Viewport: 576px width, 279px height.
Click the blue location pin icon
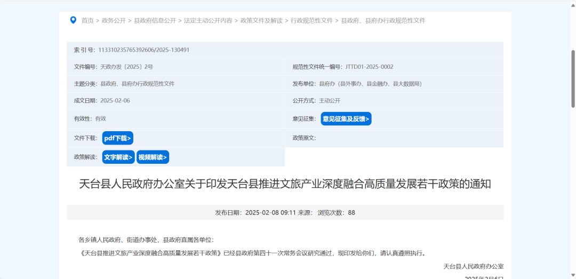pos(73,20)
